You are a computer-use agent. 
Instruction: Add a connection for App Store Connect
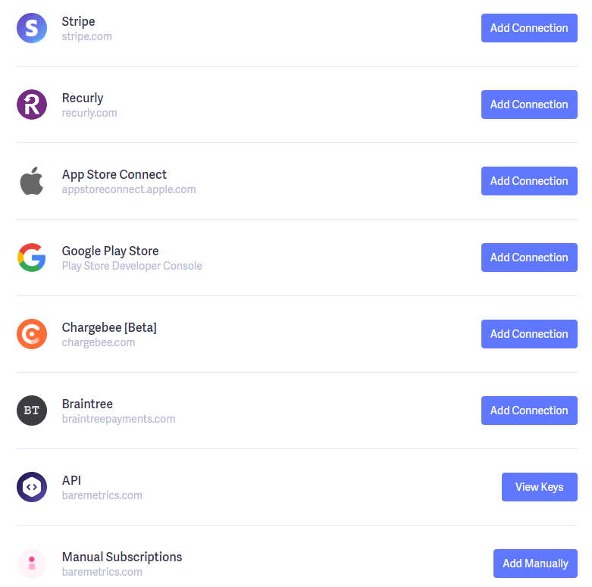point(529,181)
